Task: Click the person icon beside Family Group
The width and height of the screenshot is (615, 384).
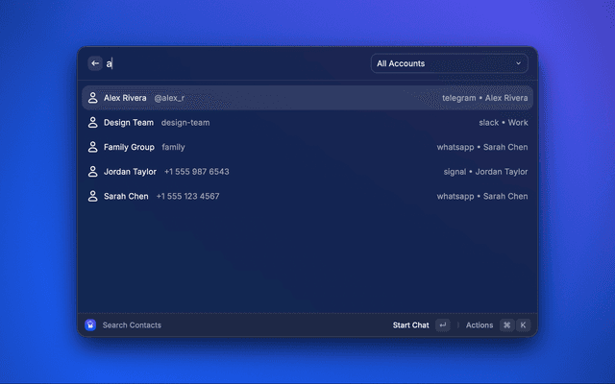Action: point(93,147)
